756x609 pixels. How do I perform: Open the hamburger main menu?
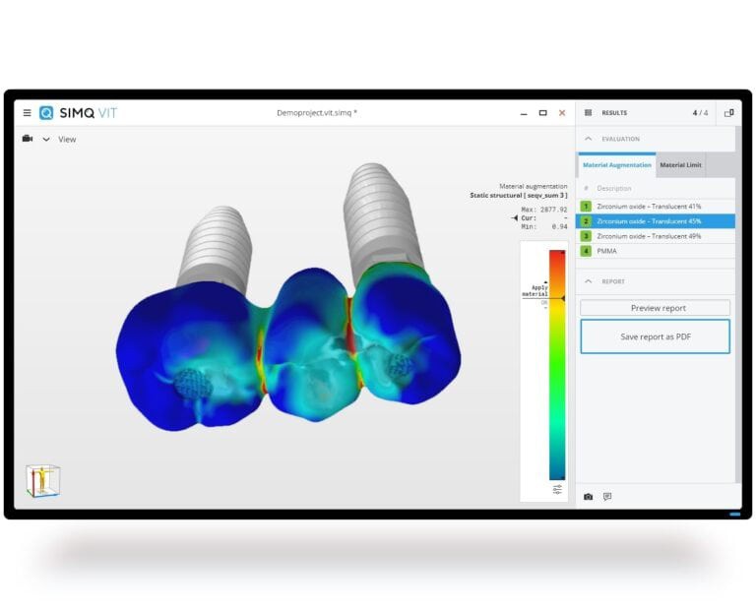click(x=27, y=113)
